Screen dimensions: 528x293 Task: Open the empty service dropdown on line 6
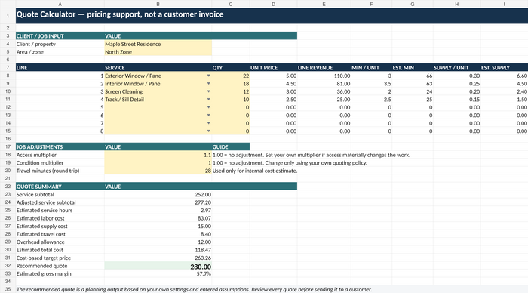[208, 116]
